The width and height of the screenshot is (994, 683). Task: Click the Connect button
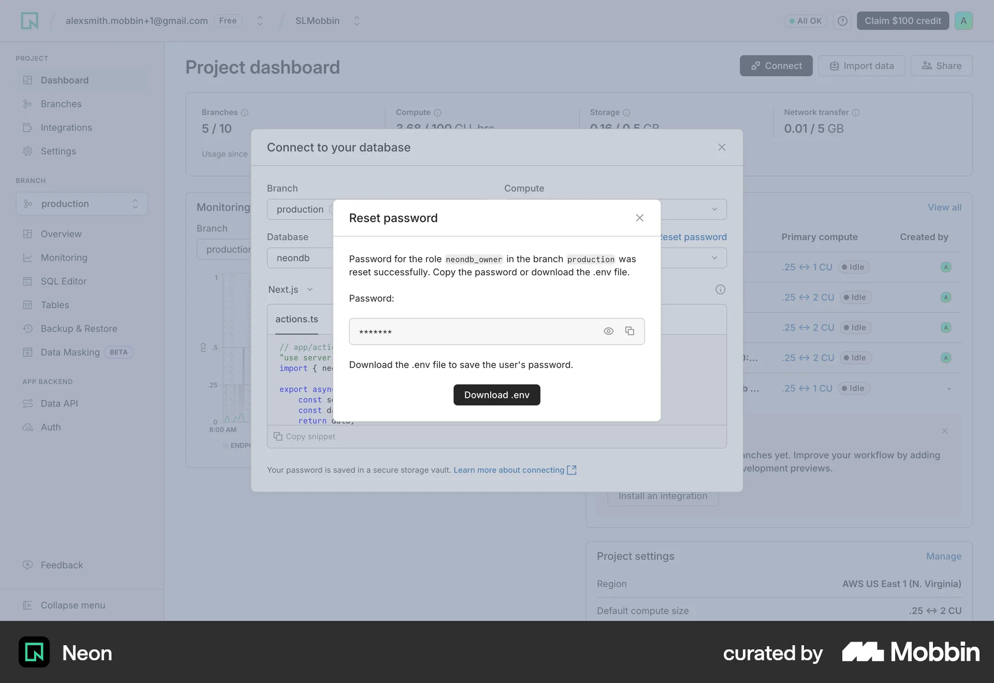point(776,66)
